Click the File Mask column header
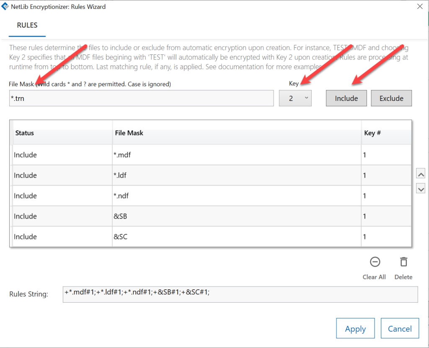The height and width of the screenshot is (348, 429). 237,133
